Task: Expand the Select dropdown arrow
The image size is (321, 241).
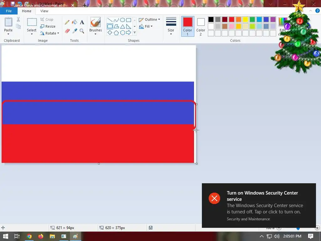Action: click(x=32, y=34)
